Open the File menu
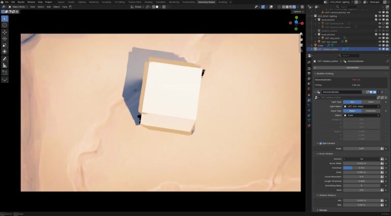Image resolution: width=391 pixels, height=216 pixels. tap(7, 2)
